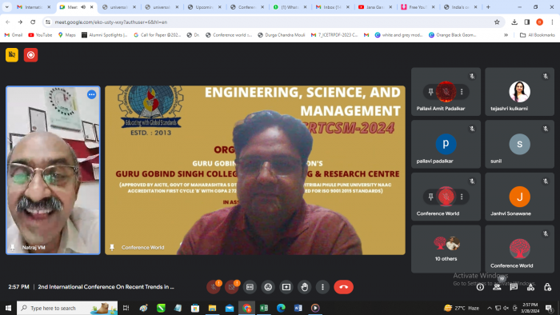Open the 10 others participants tile

[x=446, y=249]
